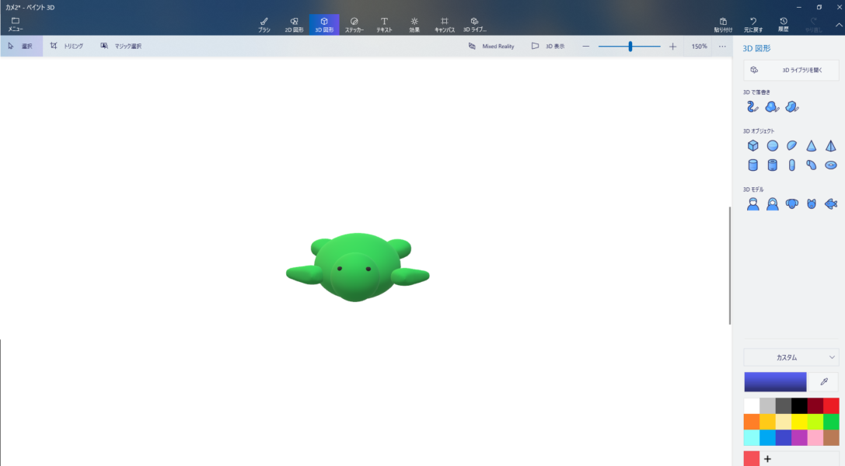This screenshot has height=466, width=845.
Task: Choose the custom coral-red color swatch
Action: coord(751,458)
